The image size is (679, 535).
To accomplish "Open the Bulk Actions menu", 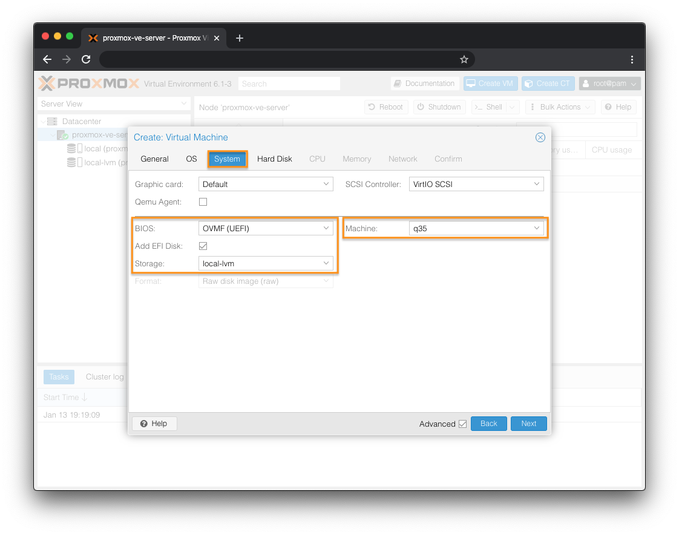I will coord(560,107).
